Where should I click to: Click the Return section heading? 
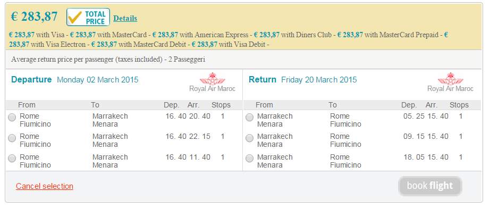click(x=263, y=79)
